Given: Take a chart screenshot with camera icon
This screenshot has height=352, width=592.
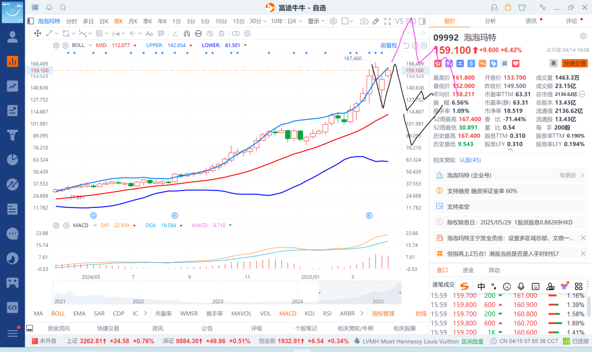Looking at the screenshot, I should tap(364, 21).
